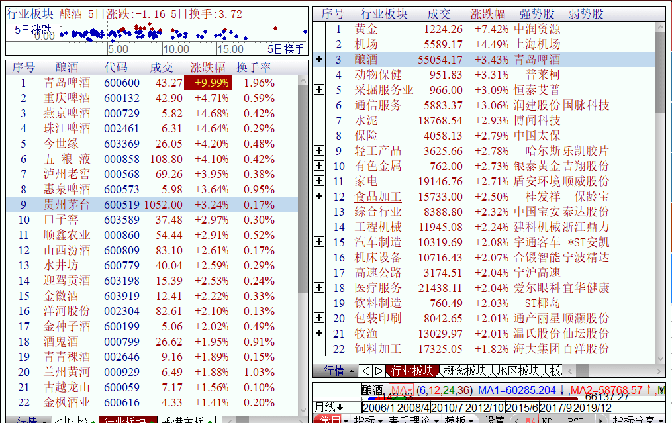This screenshot has height=423, width=672.
Task: Click scroll-down arrow of the 行业板块 list
Action: (x=661, y=359)
